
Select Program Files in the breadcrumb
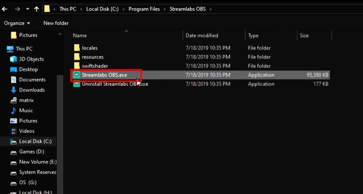pos(144,9)
